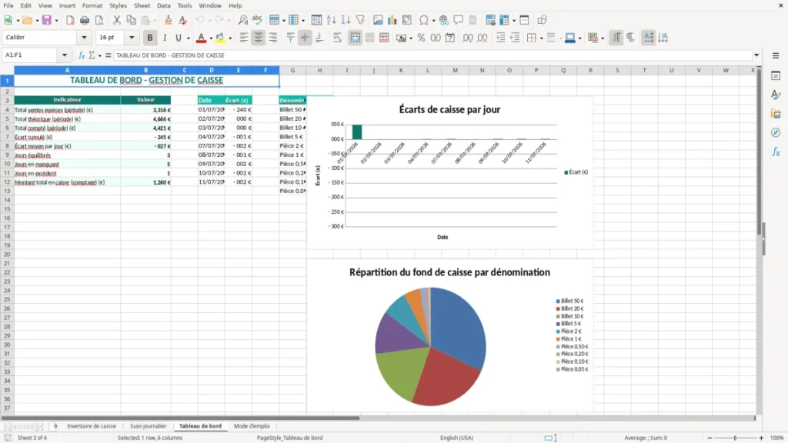Open the Name Box A1:F1 dropdown

point(65,55)
